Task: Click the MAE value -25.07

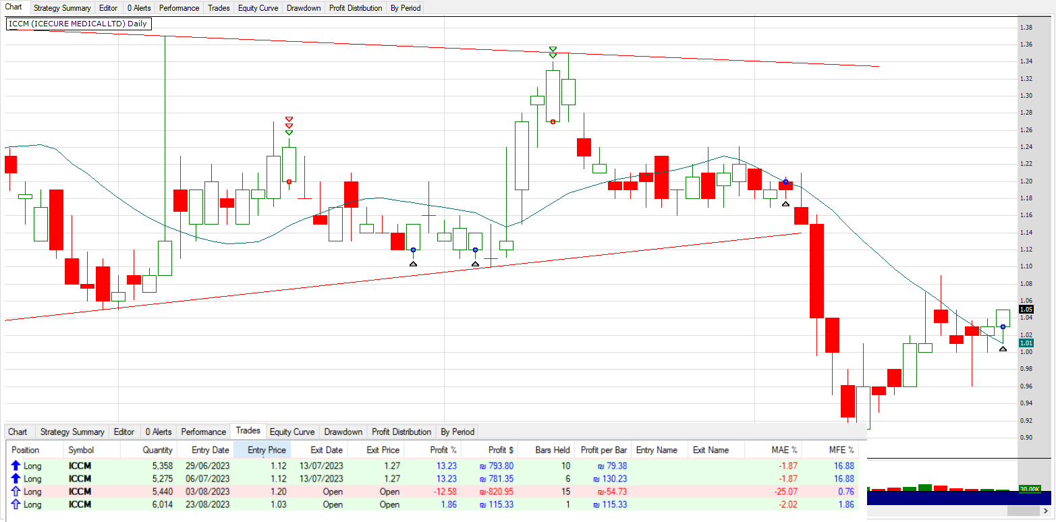Action: (x=785, y=492)
